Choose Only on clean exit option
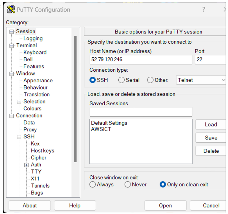This screenshot has height=214, width=228. (x=163, y=184)
